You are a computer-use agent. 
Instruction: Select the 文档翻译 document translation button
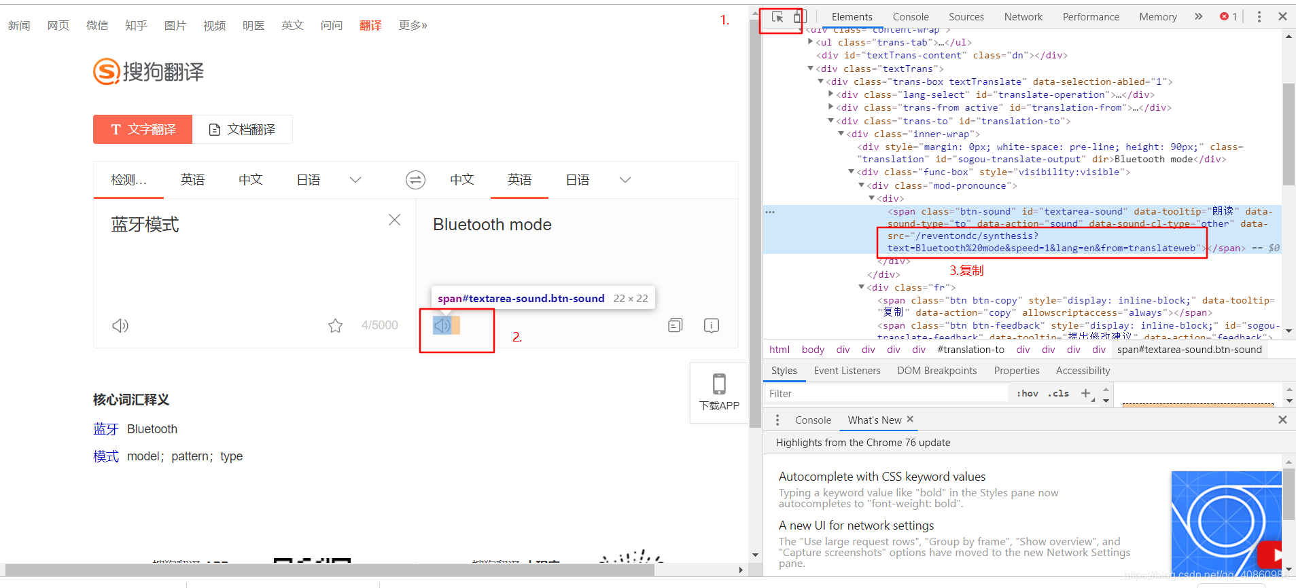(243, 129)
